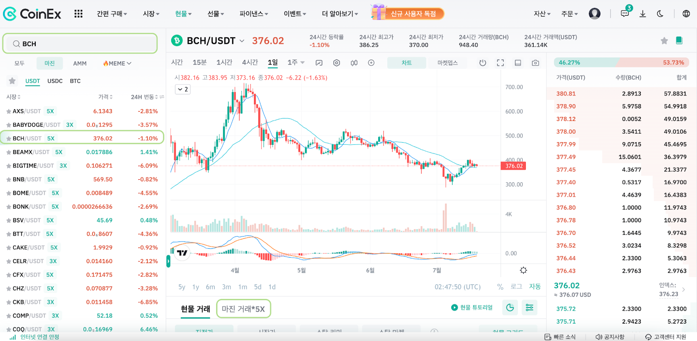Open the user profile avatar
The width and height of the screenshot is (697, 341).
(x=595, y=13)
